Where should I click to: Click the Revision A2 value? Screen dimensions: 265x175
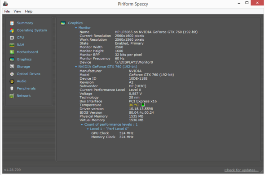[131, 82]
